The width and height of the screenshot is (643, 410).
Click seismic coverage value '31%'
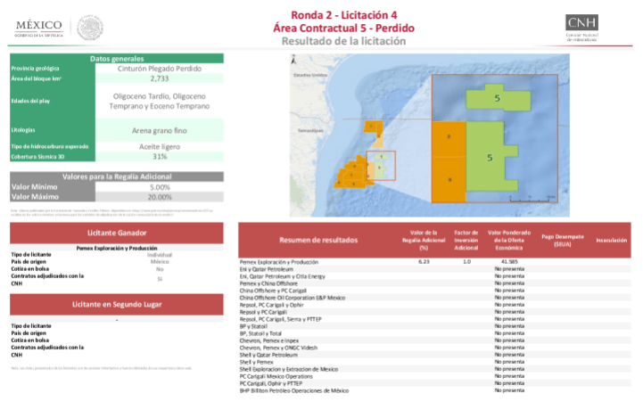click(x=160, y=156)
